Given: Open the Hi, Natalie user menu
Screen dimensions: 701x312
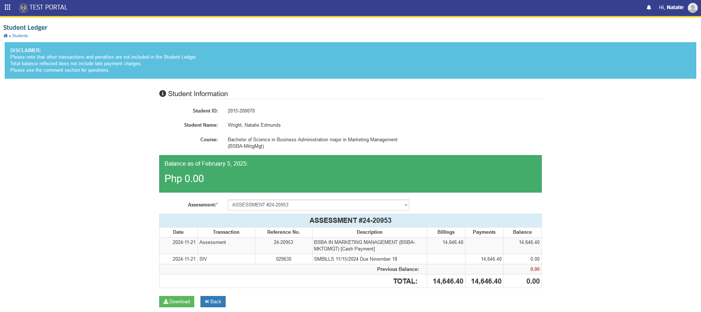Looking at the screenshot, I should [x=671, y=7].
